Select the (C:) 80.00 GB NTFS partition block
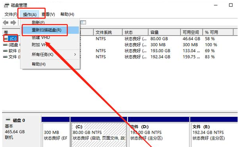This screenshot has width=251, height=147. coord(99,135)
